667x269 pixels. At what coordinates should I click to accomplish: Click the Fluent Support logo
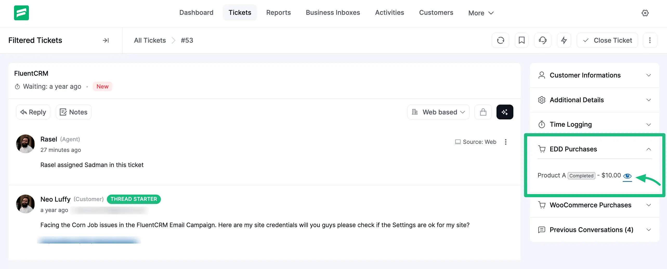tap(22, 13)
